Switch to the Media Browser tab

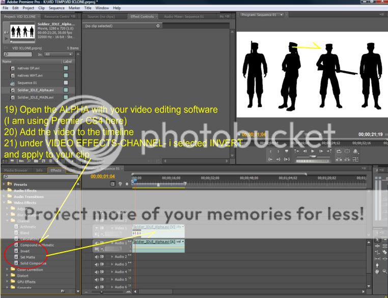point(16,171)
